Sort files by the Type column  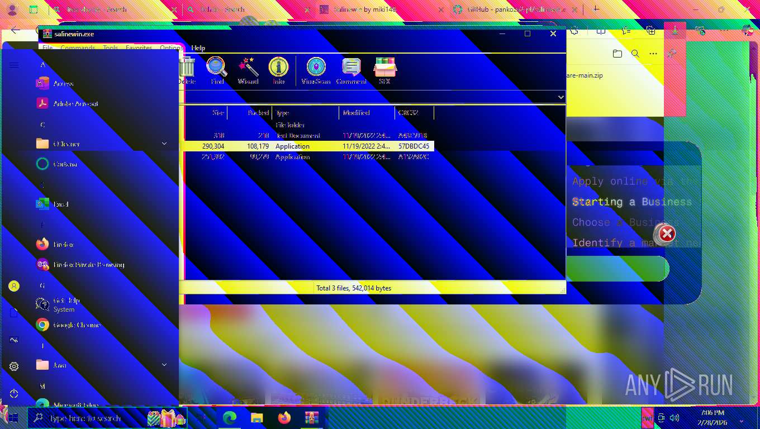pos(306,113)
